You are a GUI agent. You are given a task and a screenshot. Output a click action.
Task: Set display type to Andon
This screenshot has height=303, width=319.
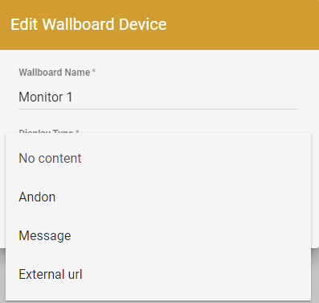coord(158,197)
